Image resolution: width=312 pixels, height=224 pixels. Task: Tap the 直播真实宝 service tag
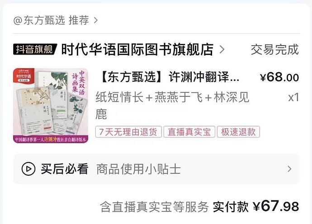(x=189, y=132)
